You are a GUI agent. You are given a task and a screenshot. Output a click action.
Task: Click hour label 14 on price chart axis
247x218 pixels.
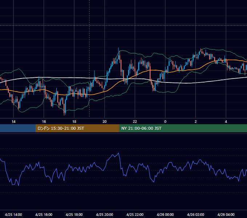click(13, 122)
